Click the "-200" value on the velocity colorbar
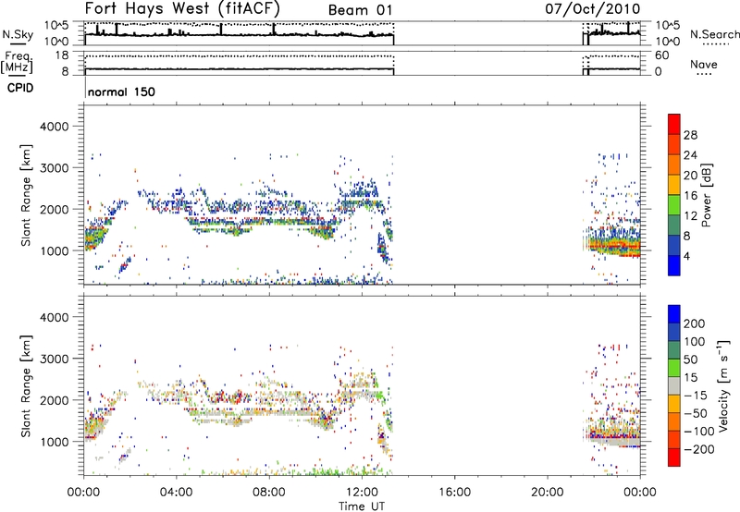This screenshot has height=512, width=740. (698, 449)
